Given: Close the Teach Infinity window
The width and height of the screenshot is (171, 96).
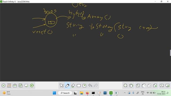Looking at the screenshot, I should click(168, 2).
